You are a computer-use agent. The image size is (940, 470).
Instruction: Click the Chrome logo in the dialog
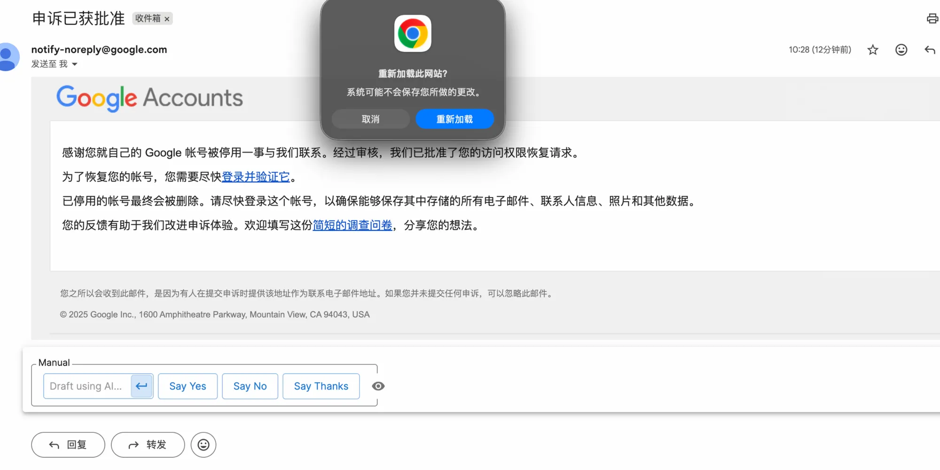click(x=413, y=33)
